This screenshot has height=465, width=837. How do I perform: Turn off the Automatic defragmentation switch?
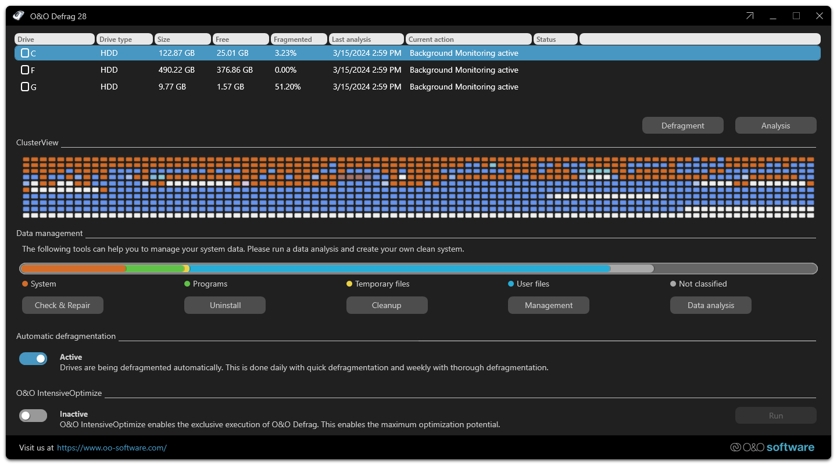pyautogui.click(x=33, y=359)
